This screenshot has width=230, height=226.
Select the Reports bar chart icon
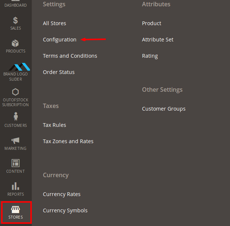click(16, 186)
